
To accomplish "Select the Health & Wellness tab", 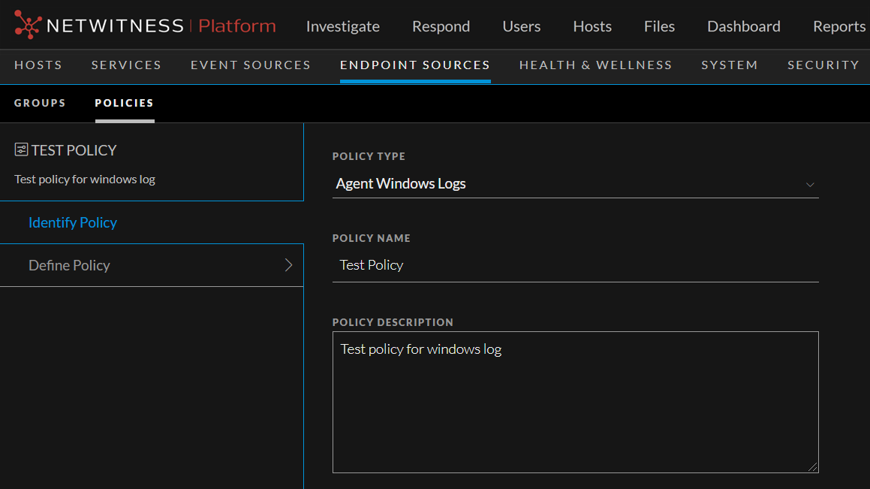I will click(x=595, y=65).
